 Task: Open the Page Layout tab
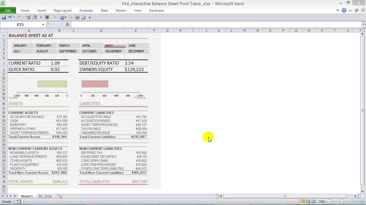pos(62,11)
